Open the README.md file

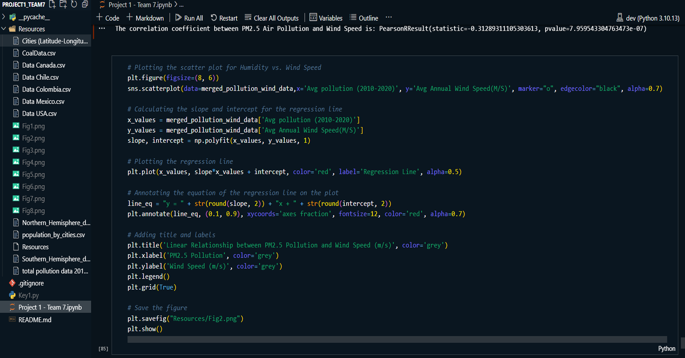pos(35,320)
